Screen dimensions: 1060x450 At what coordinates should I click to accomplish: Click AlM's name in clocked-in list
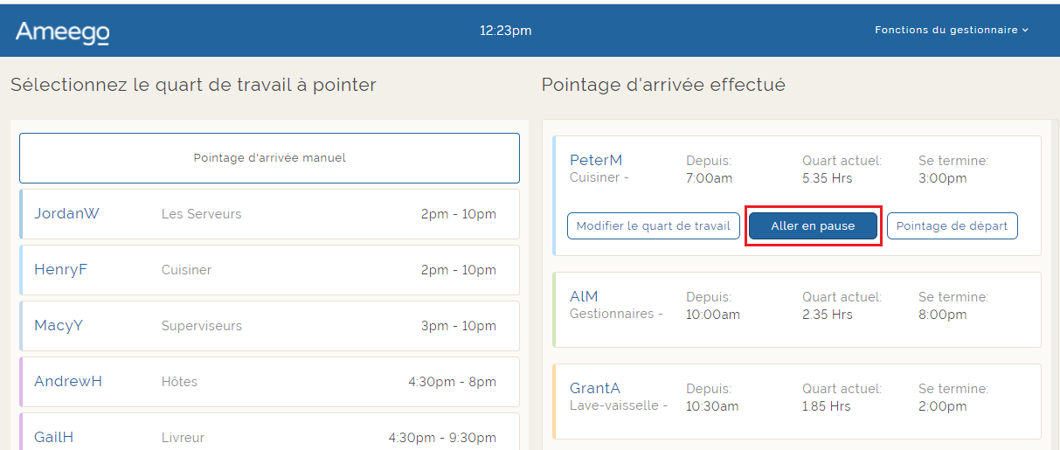[x=584, y=297]
